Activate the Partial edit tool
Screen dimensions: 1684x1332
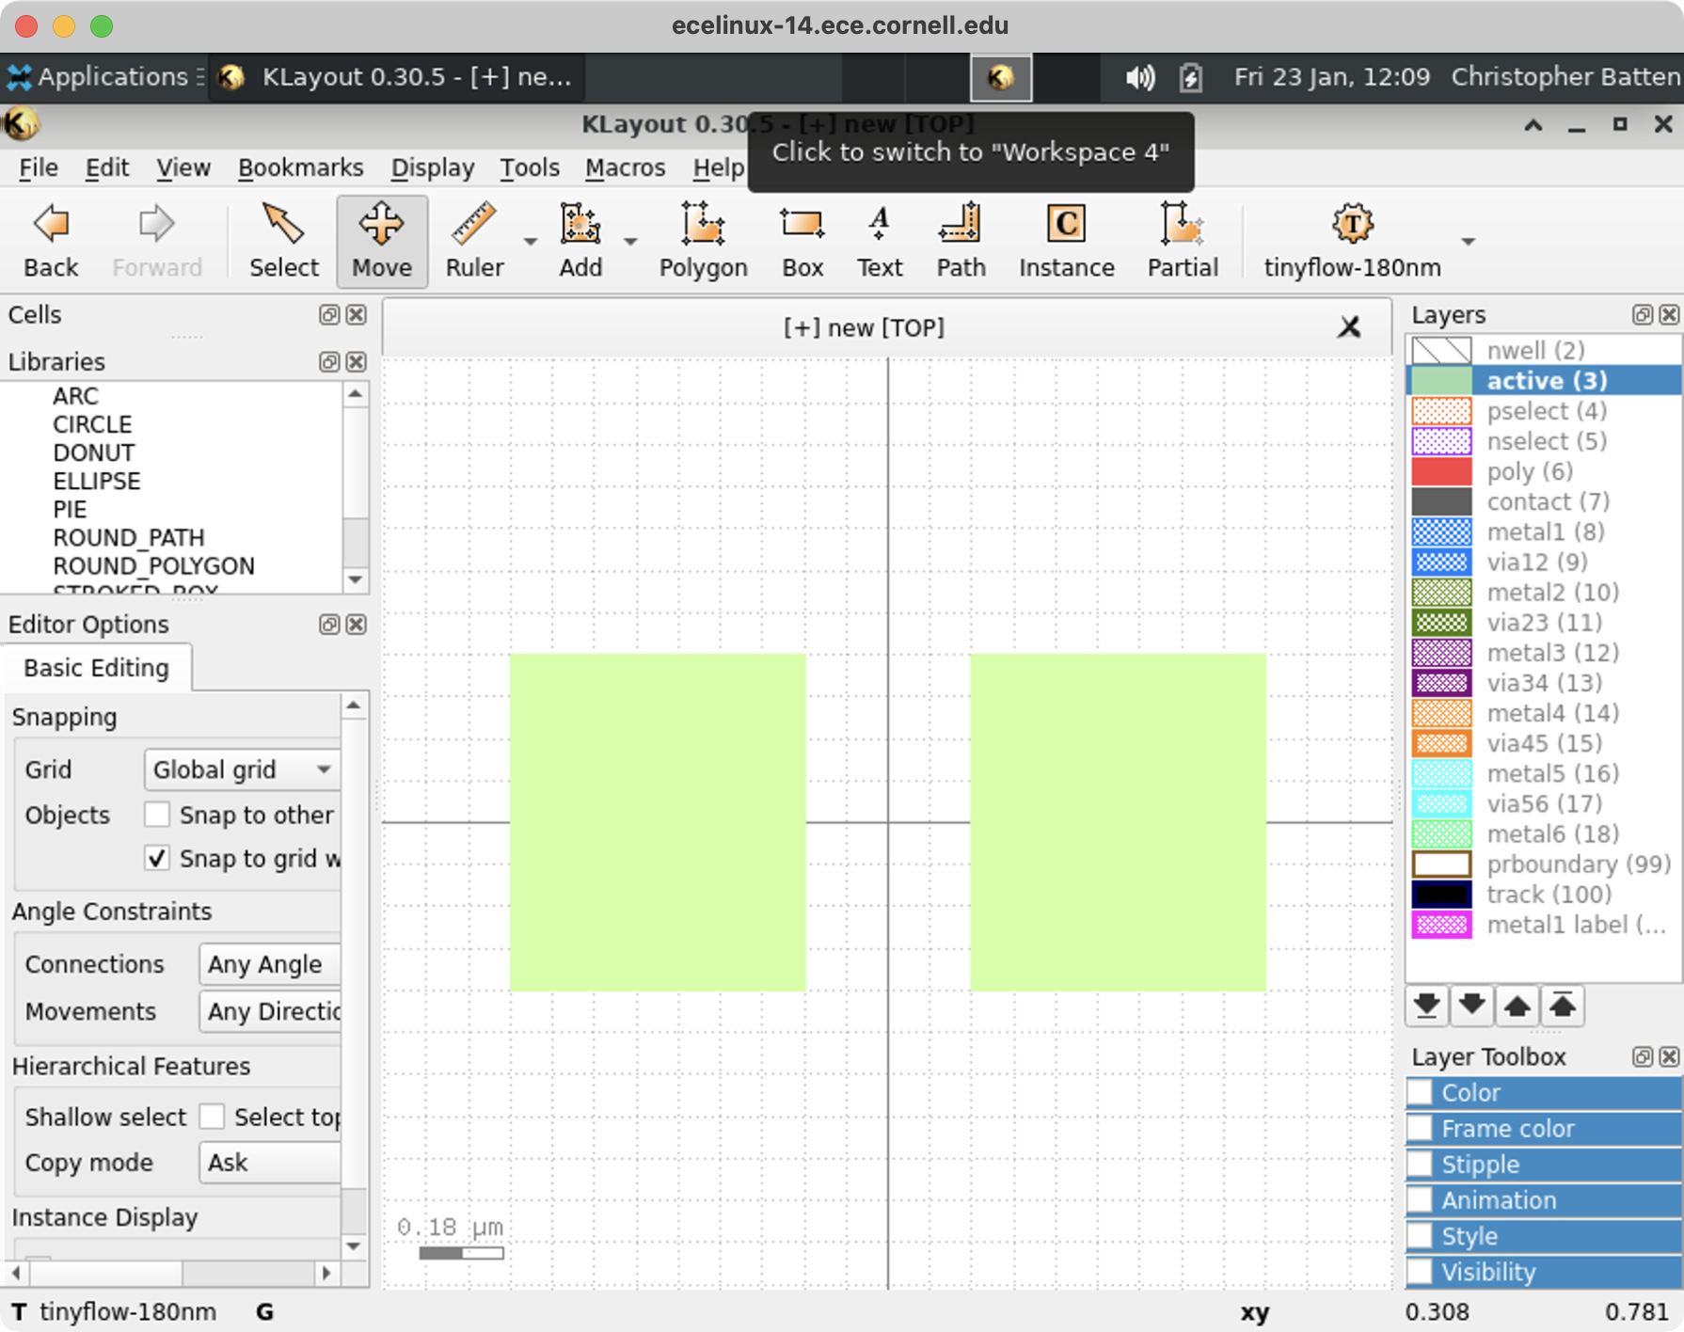click(x=1182, y=241)
